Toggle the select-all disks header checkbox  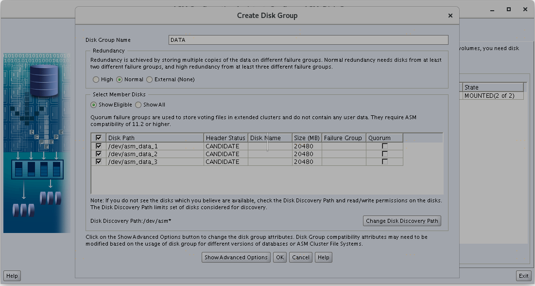coord(99,138)
